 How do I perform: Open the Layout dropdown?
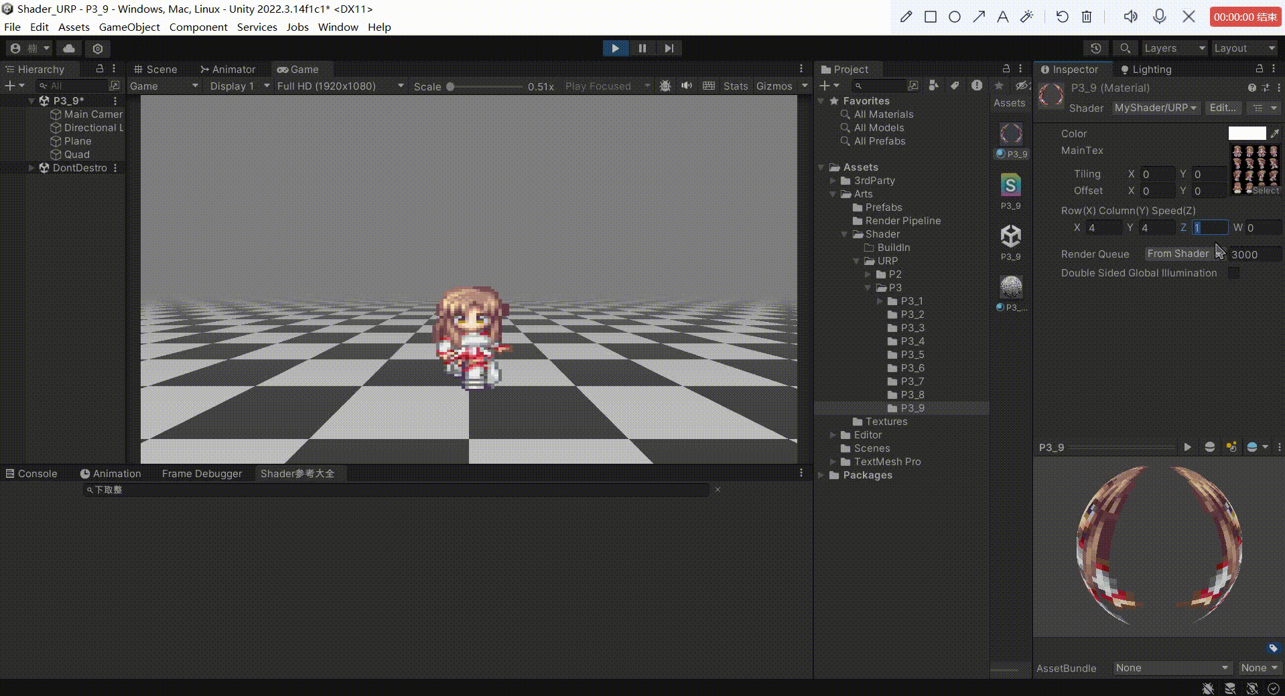[1243, 48]
